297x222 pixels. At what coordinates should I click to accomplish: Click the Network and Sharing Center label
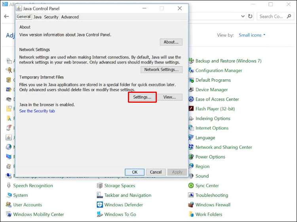pyautogui.click(x=224, y=147)
